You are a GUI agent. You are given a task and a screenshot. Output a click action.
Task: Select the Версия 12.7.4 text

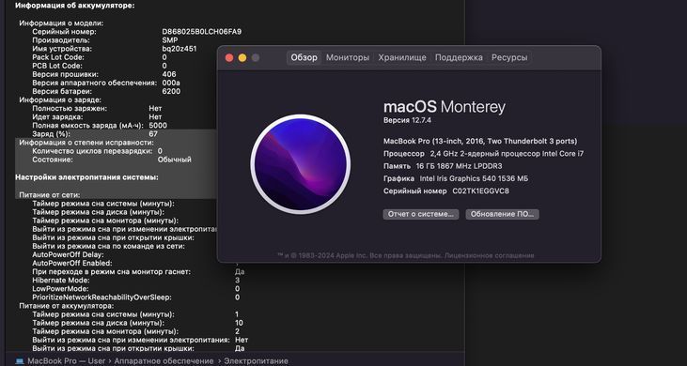pyautogui.click(x=407, y=120)
